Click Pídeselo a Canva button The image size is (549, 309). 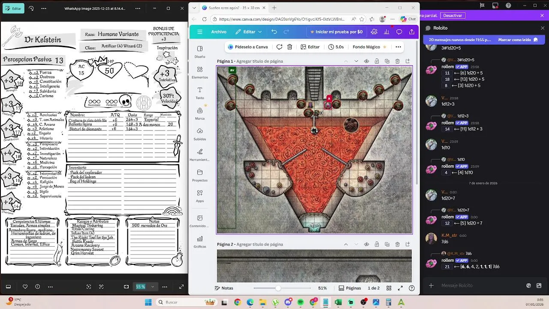248,47
